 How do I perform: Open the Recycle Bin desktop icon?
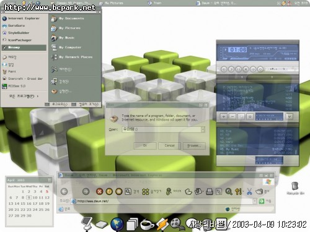(x=295, y=189)
